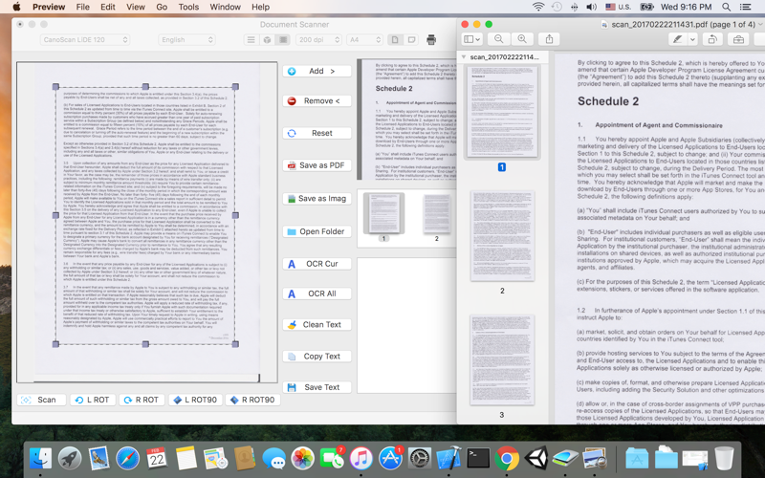
Task: Select page 2 thumbnail in Preview sidebar
Action: click(502, 236)
